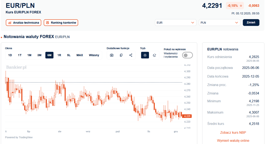Click the share chart icon
Image resolution: width=265 pixels, height=144 pixels.
[131, 55]
